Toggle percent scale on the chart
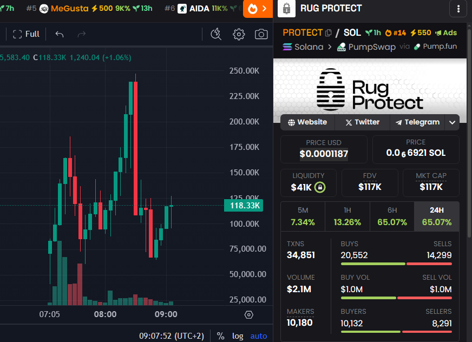This screenshot has height=342, width=472. coord(220,336)
